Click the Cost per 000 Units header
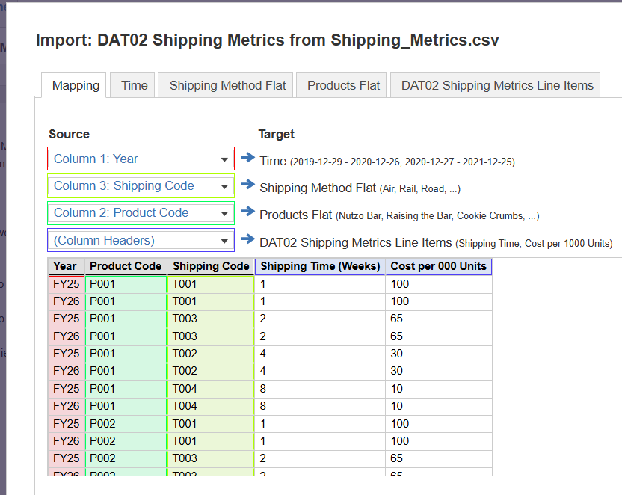The height and width of the screenshot is (495, 622). [x=438, y=266]
